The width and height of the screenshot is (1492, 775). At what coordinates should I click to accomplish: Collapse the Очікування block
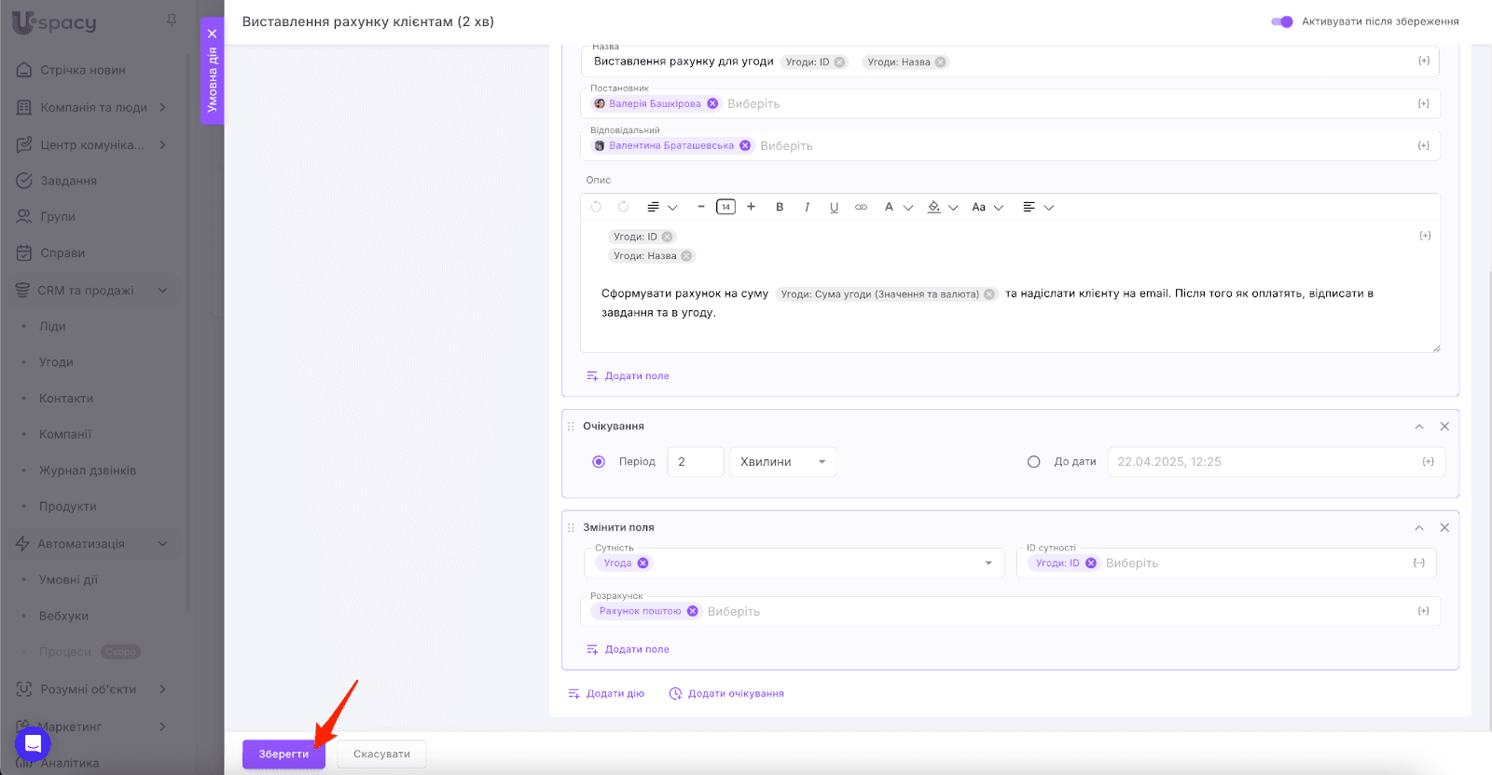tap(1418, 427)
